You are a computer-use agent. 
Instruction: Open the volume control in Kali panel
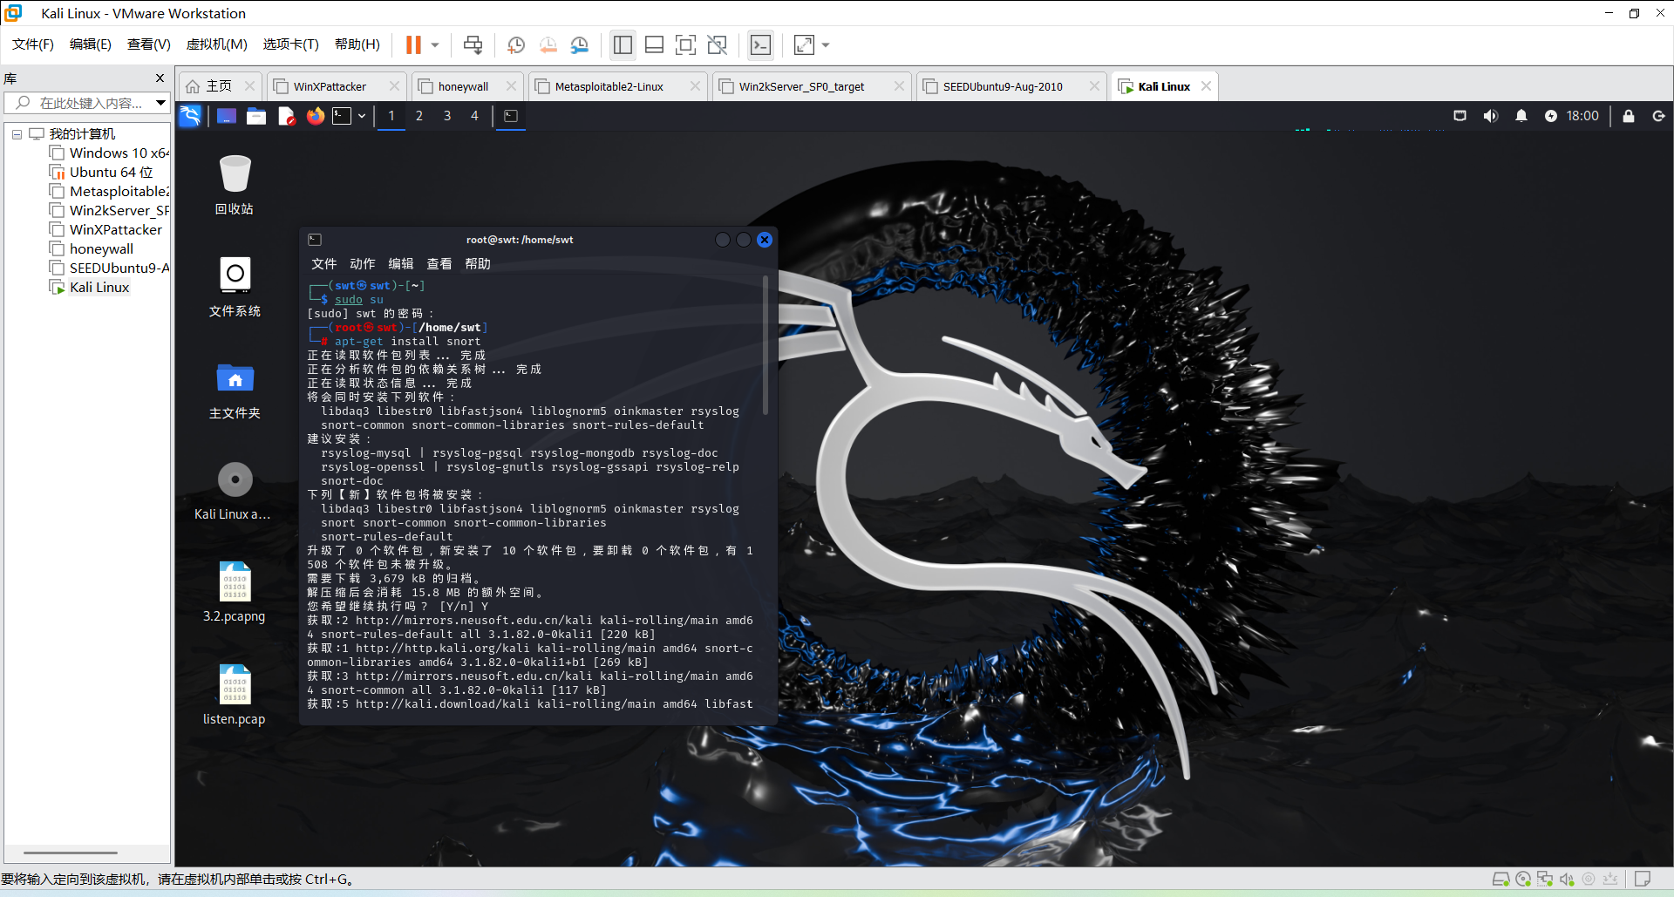(x=1491, y=116)
